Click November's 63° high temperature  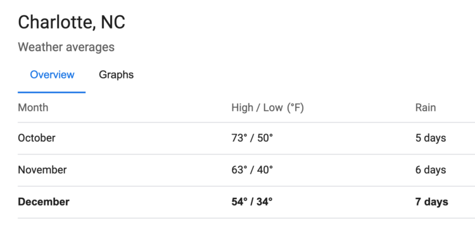click(239, 170)
